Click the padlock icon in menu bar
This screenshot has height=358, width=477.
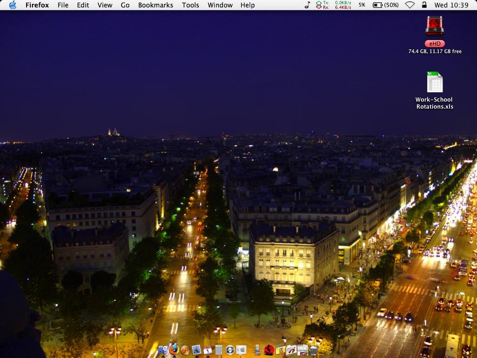[x=424, y=5]
